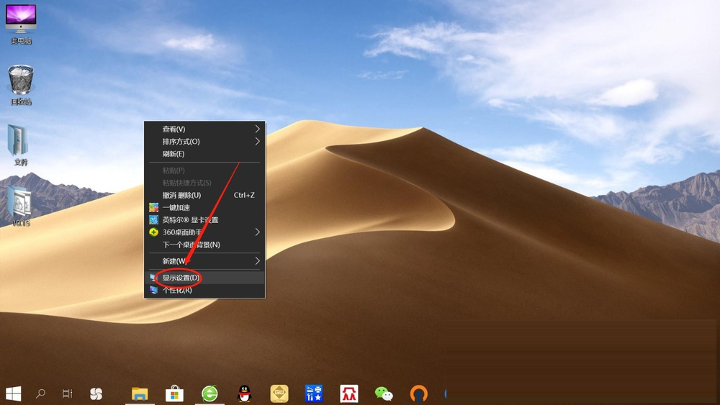Click 英特尔® 显卡设置 text entry
The height and width of the screenshot is (405, 720).
click(x=190, y=219)
